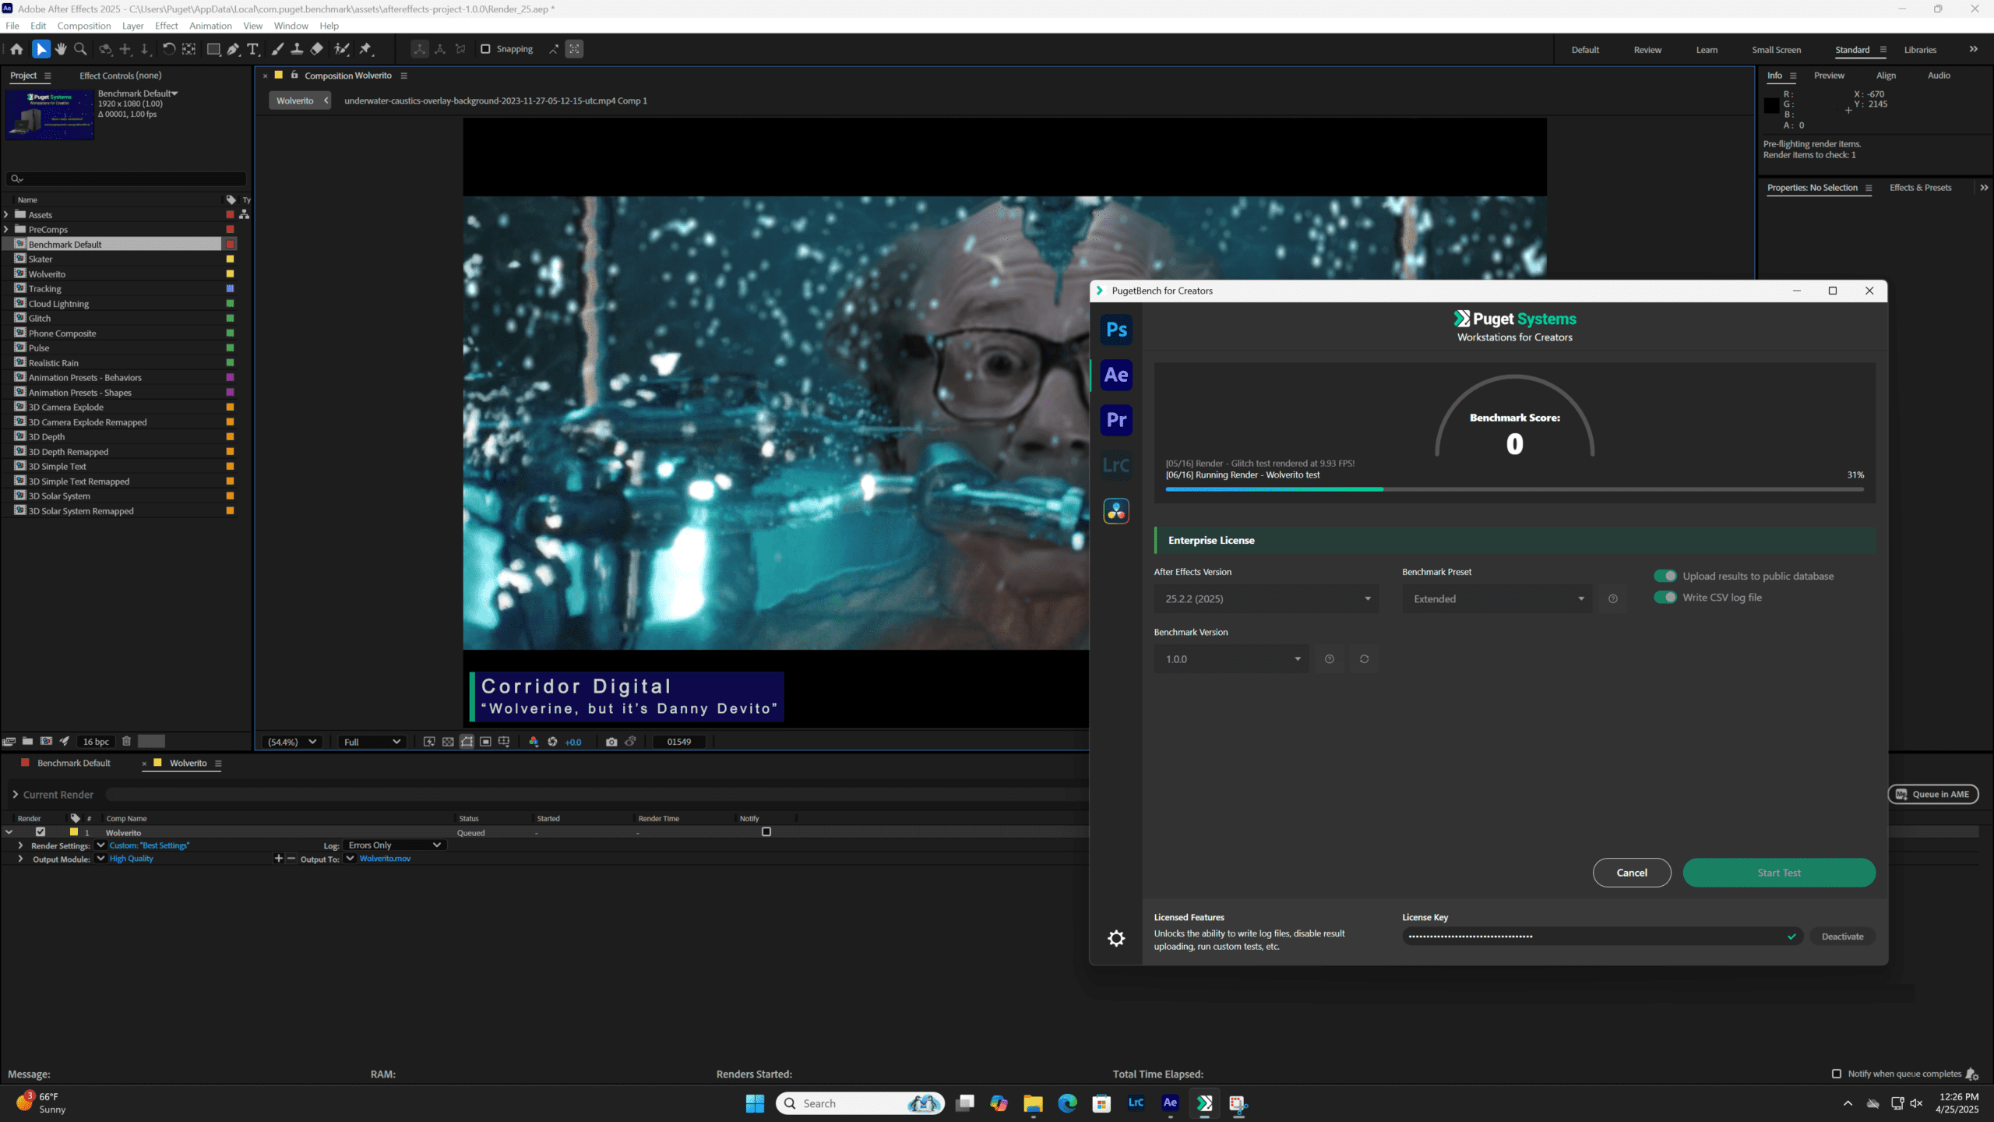Select the Puppet Pin tool

tap(367, 48)
